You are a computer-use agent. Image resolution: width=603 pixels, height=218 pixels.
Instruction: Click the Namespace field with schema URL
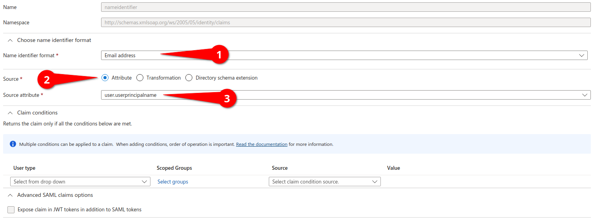[x=346, y=23]
